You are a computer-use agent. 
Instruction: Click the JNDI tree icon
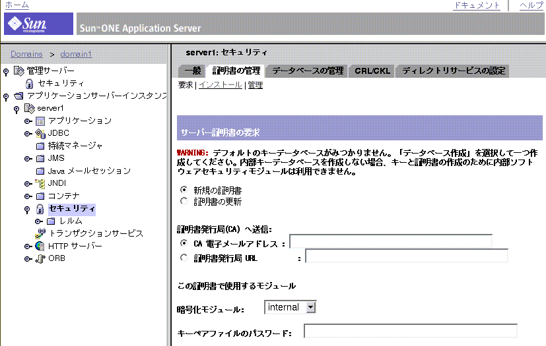[x=40, y=183]
